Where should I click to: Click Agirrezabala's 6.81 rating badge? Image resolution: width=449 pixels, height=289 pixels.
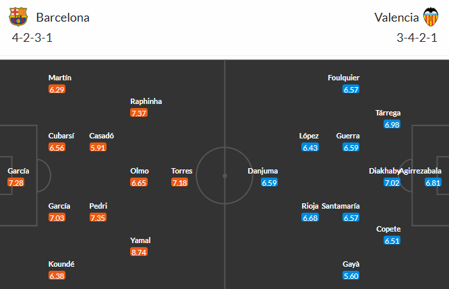pyautogui.click(x=433, y=182)
